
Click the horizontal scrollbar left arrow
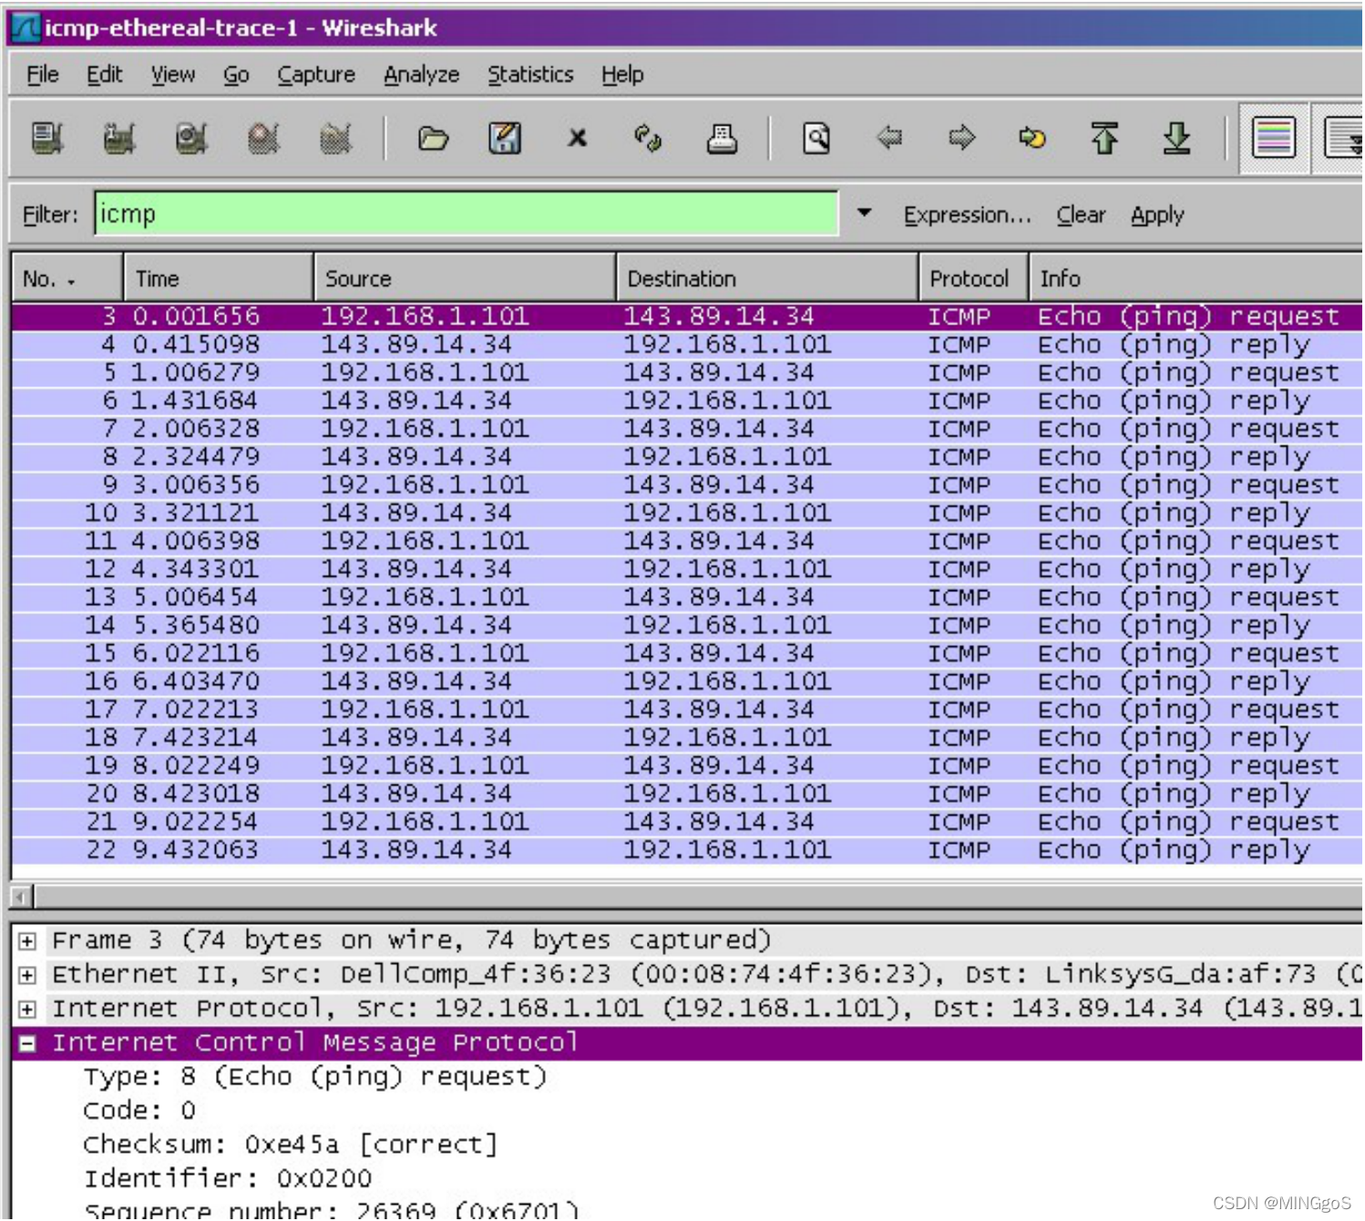pyautogui.click(x=22, y=897)
